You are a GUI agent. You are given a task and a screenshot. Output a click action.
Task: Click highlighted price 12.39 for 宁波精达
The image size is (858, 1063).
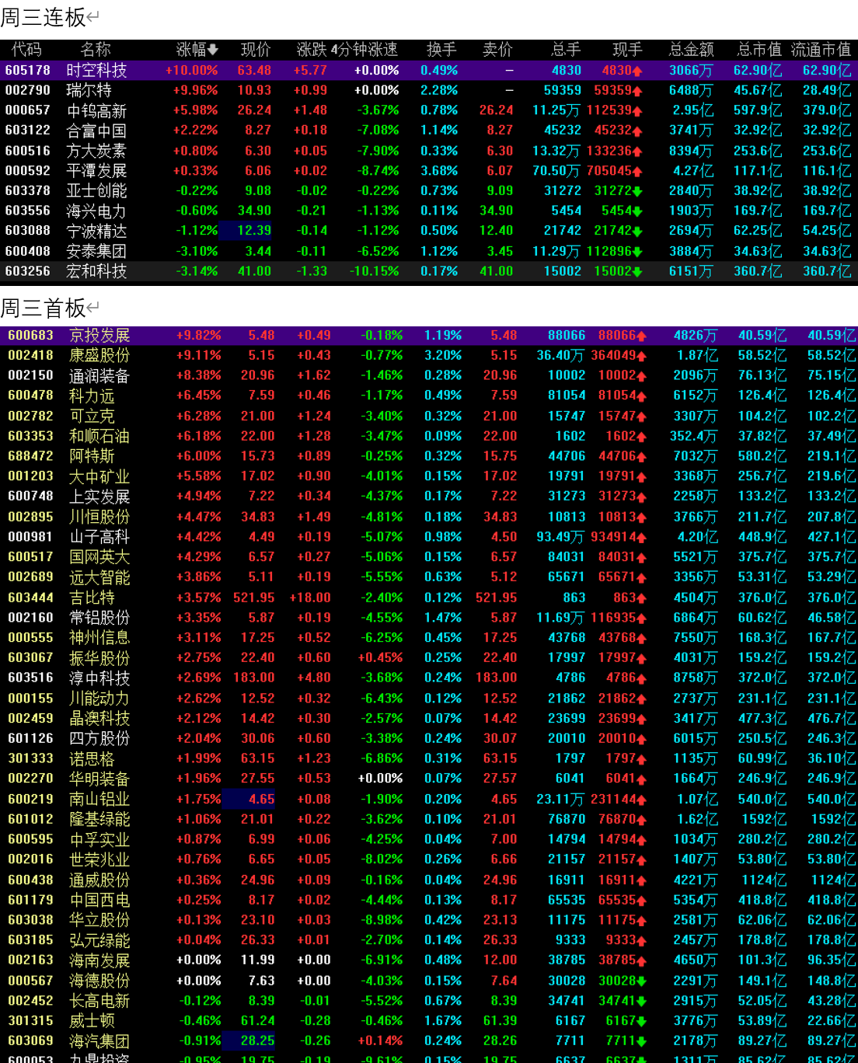pos(254,231)
